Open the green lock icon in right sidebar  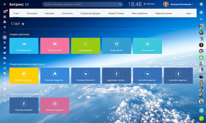coord(201,57)
